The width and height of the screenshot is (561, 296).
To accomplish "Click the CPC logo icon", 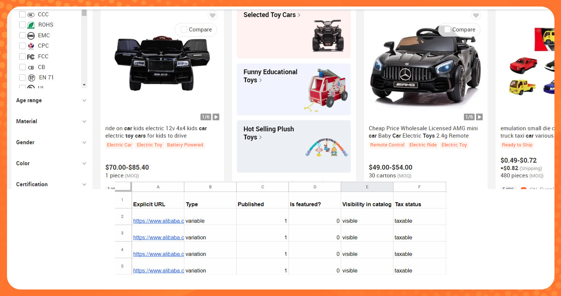I will point(31,46).
